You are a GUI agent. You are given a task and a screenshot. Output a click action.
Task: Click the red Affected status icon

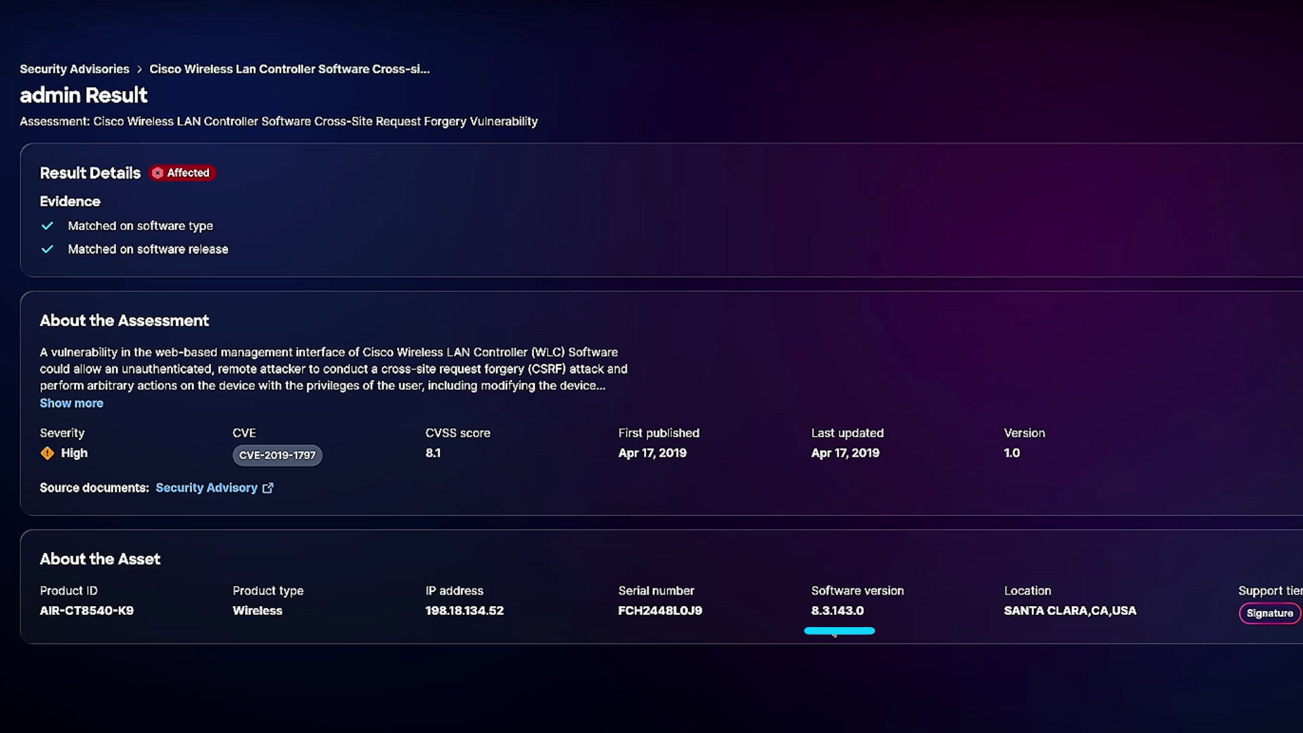coord(157,173)
